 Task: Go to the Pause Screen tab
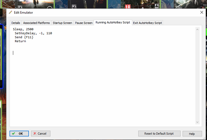(84, 23)
